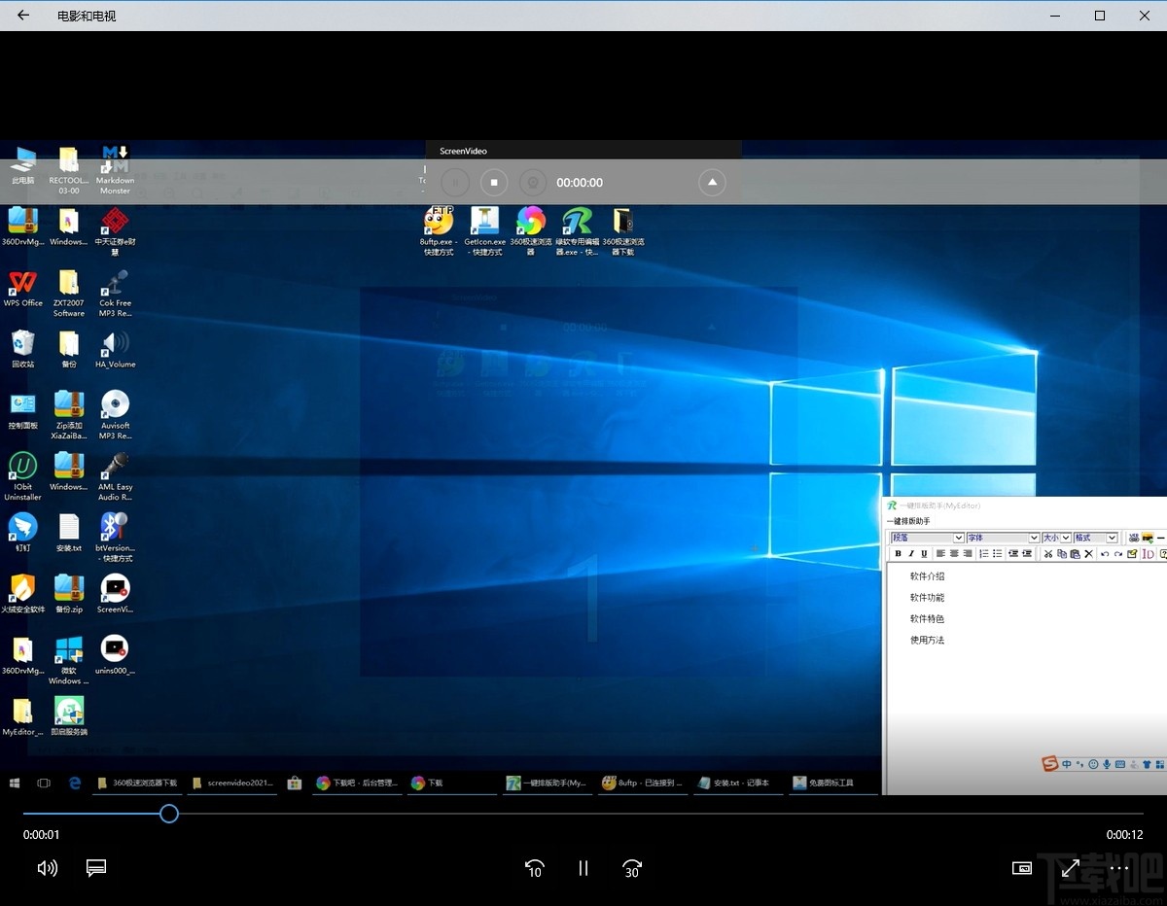The image size is (1167, 906).
Task: Click the 一键排版助手 menu item
Action: click(908, 522)
